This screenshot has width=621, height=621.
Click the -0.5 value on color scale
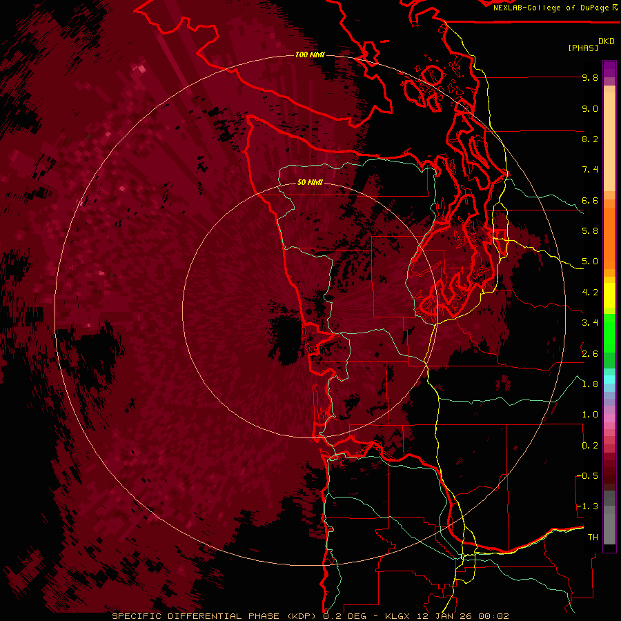tap(587, 475)
